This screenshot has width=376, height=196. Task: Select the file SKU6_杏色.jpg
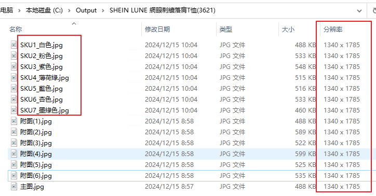click(41, 100)
